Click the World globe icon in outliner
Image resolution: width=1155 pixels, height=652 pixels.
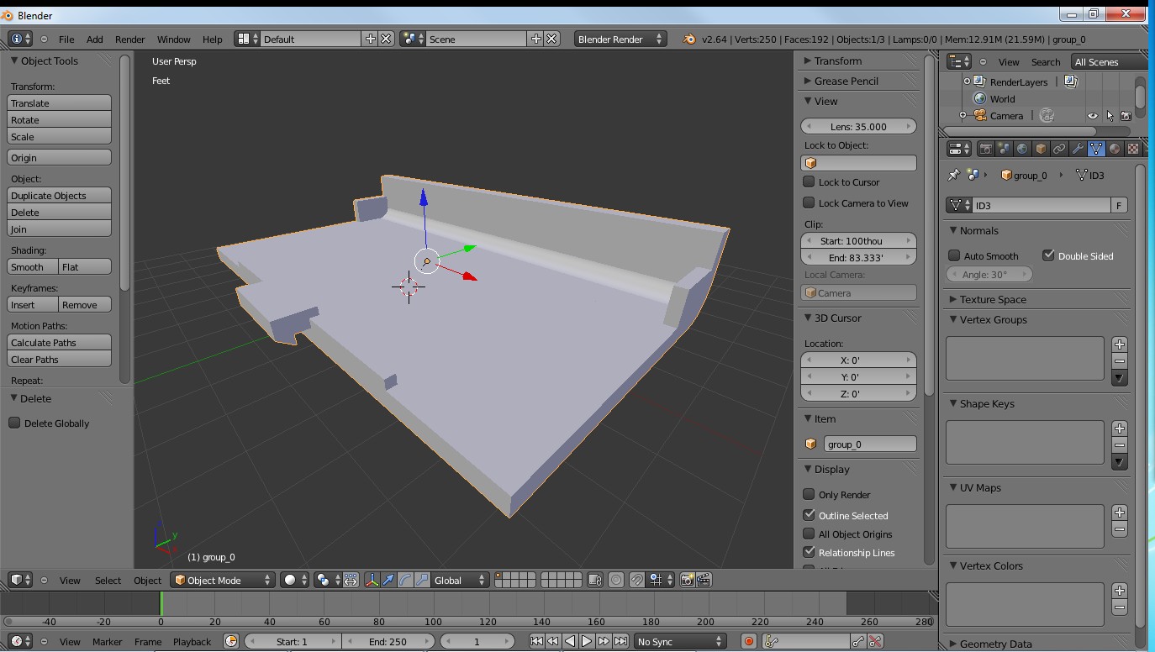(x=979, y=98)
